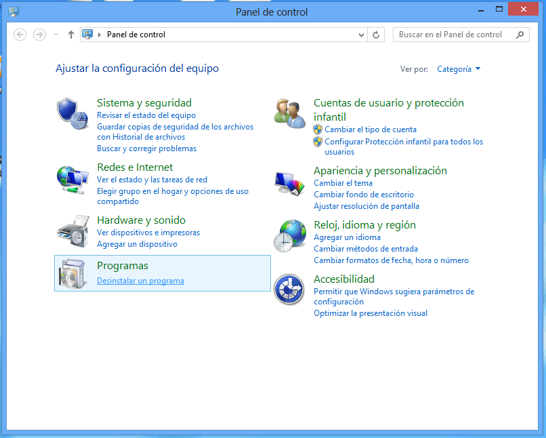The height and width of the screenshot is (438, 546).
Task: Open Apariencia y personalización category
Action: (x=380, y=171)
